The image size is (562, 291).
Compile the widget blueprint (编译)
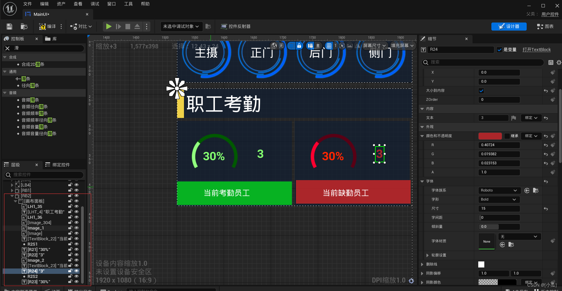[x=47, y=27]
